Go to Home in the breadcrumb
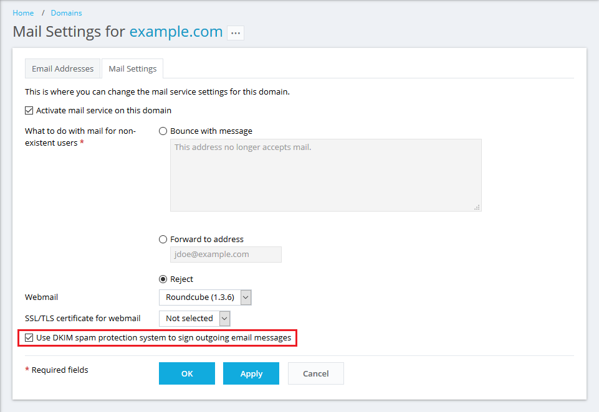The image size is (599, 412). (23, 12)
